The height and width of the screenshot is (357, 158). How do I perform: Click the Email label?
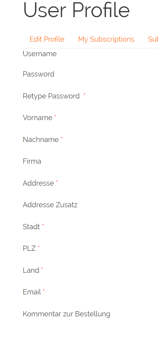pyautogui.click(x=32, y=292)
